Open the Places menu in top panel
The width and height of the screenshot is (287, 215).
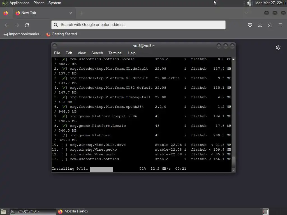[39, 3]
